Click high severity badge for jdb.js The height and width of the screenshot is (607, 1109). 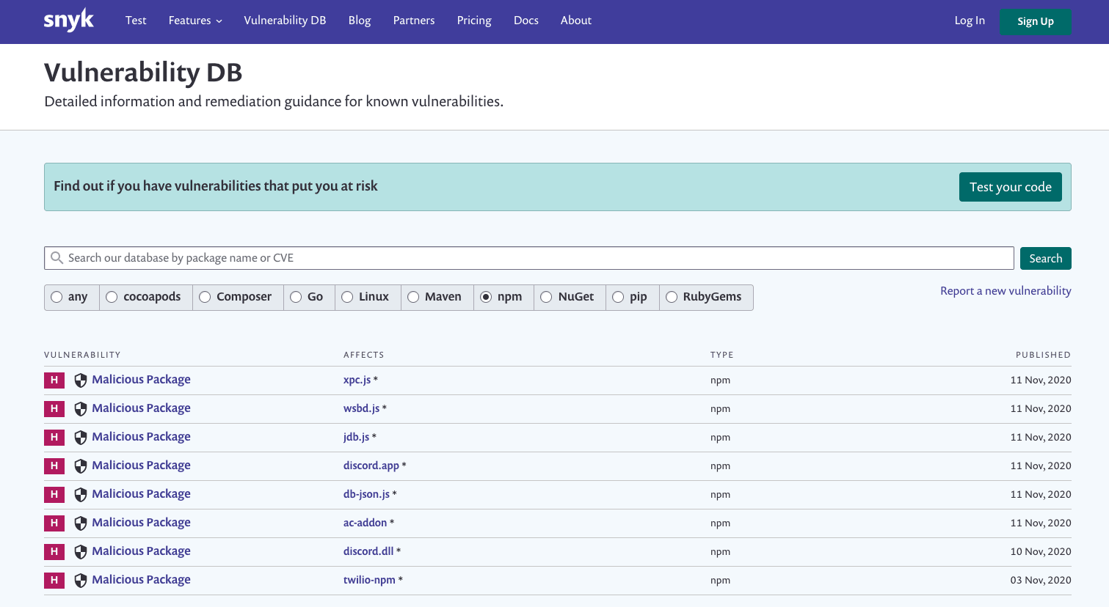coord(54,437)
